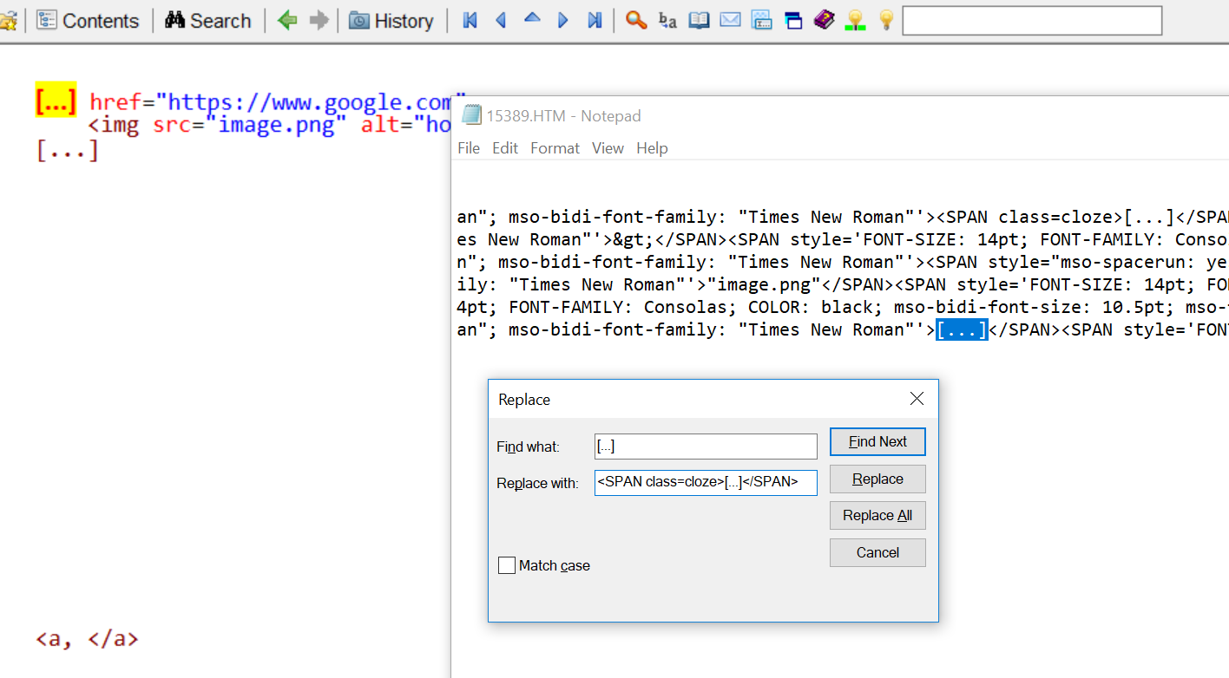This screenshot has width=1229, height=678.
Task: Open Notepad Format menu
Action: pos(555,148)
